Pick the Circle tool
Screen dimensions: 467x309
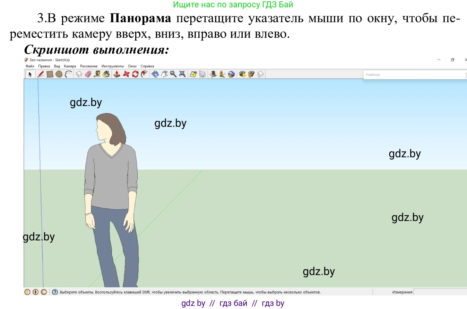(x=59, y=74)
